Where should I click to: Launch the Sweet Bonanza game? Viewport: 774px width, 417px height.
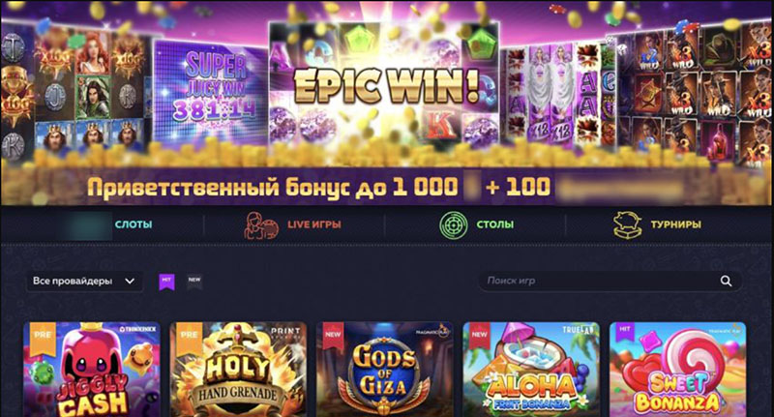point(678,370)
